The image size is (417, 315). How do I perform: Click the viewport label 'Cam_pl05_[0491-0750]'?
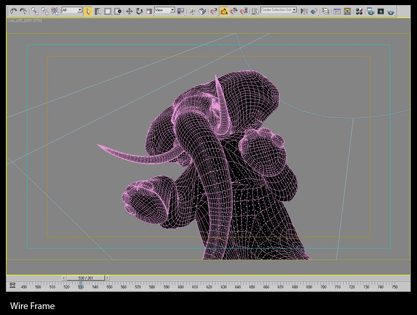tap(25, 21)
